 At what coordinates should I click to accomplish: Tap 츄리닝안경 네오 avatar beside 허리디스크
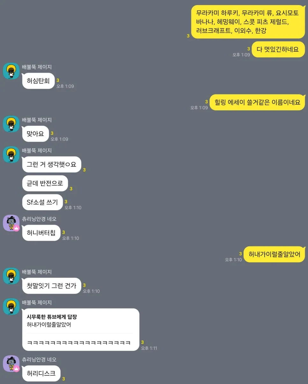click(x=11, y=364)
